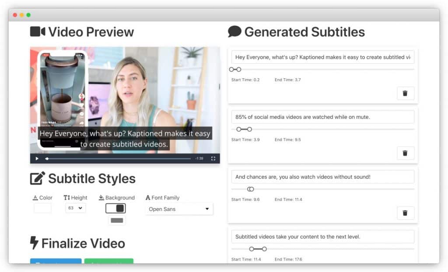Click the remaining time '-1:39' in player
Image resolution: width=448 pixels, height=272 pixels.
click(x=199, y=159)
